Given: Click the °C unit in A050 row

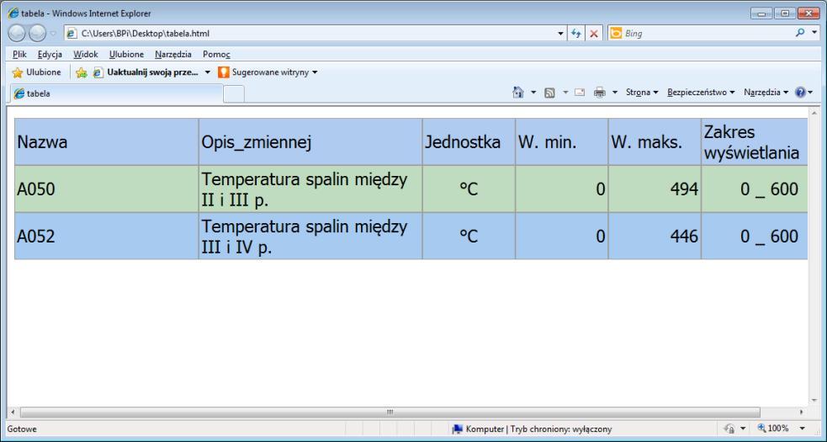Looking at the screenshot, I should coord(469,189).
